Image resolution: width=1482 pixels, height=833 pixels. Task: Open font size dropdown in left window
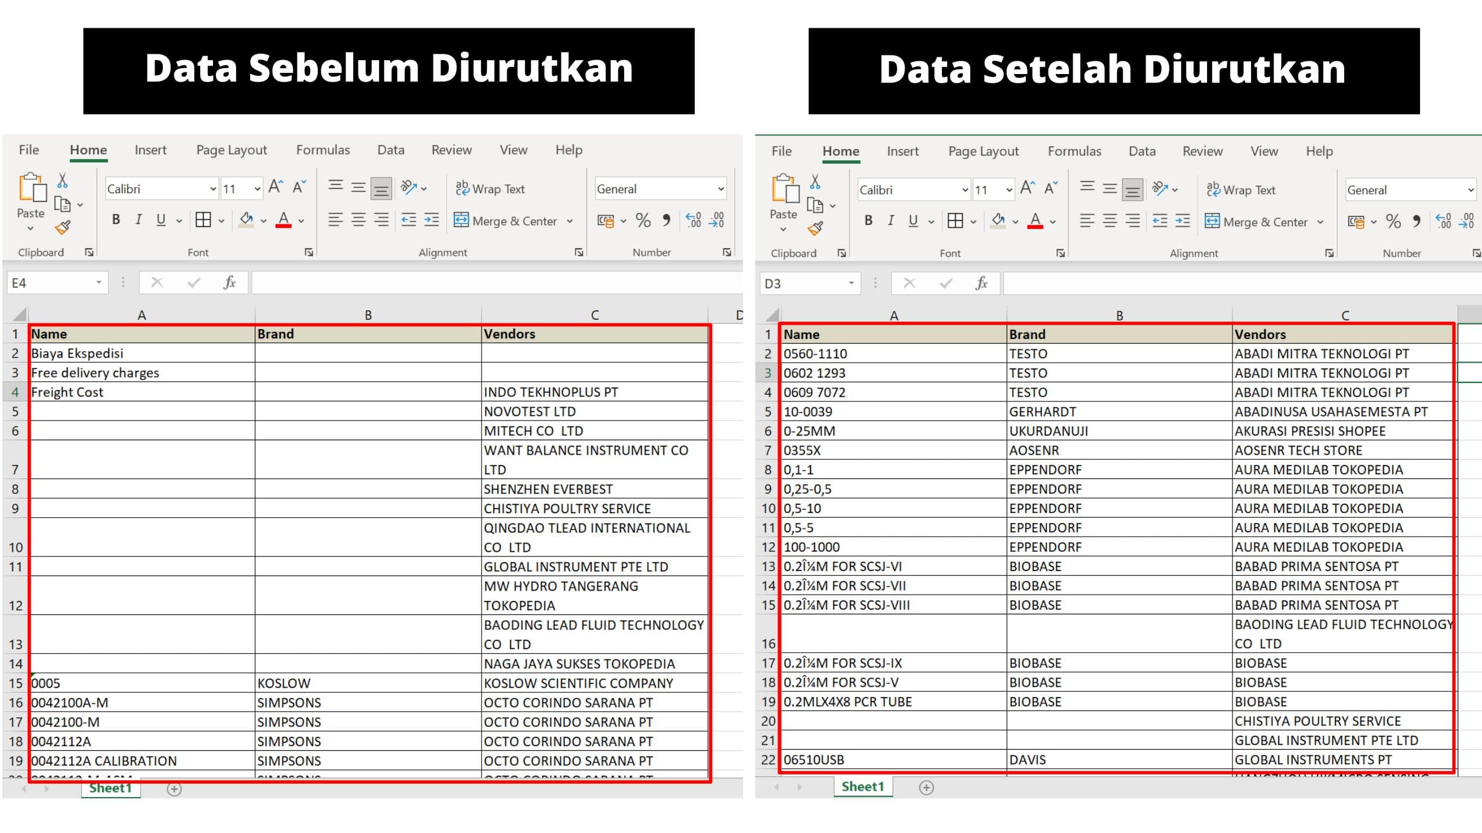point(257,189)
